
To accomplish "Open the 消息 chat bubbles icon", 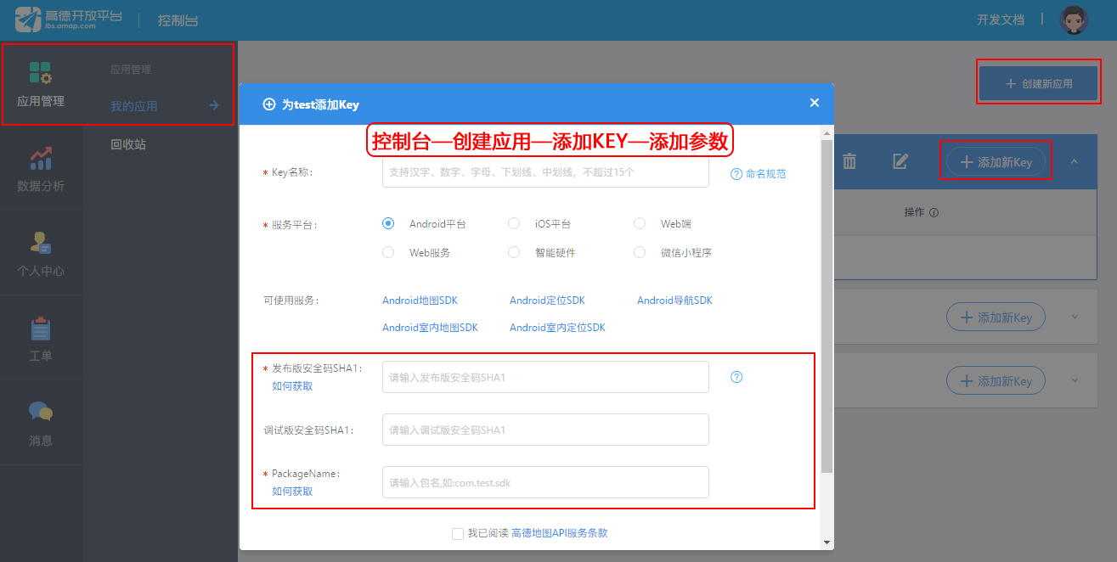I will point(41,412).
